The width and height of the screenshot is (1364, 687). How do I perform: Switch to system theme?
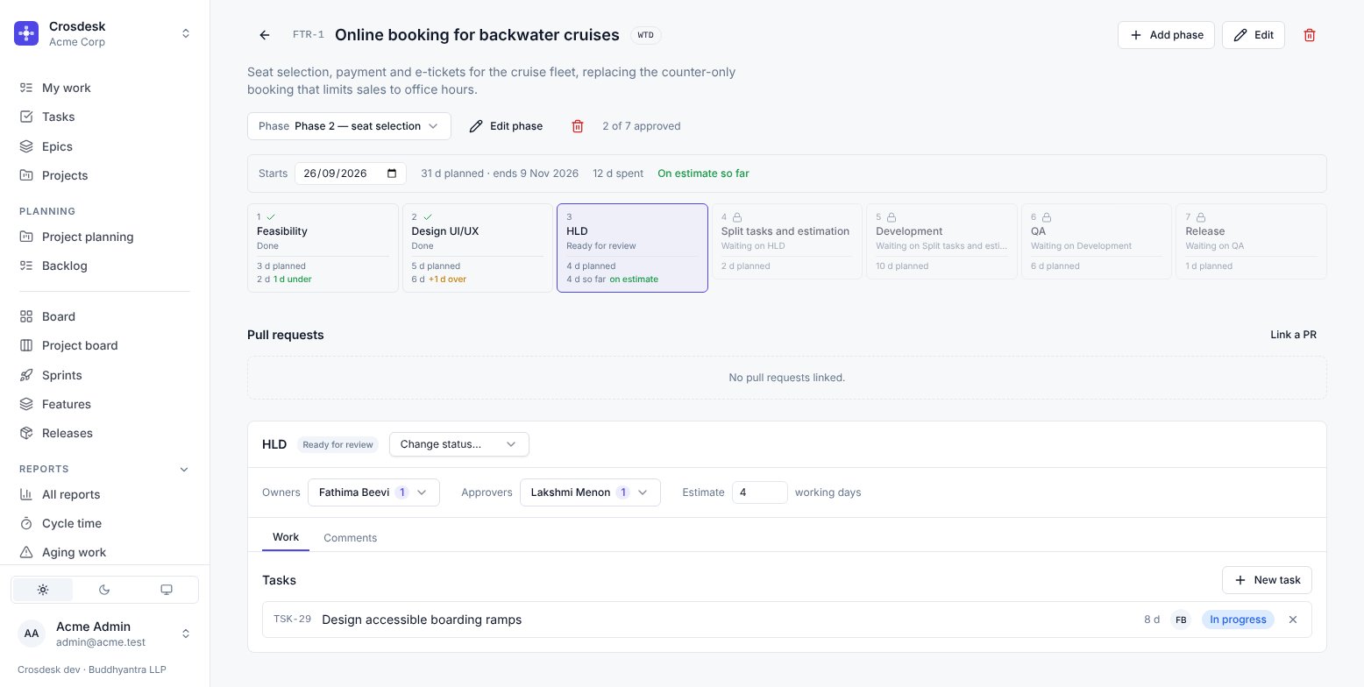(167, 590)
